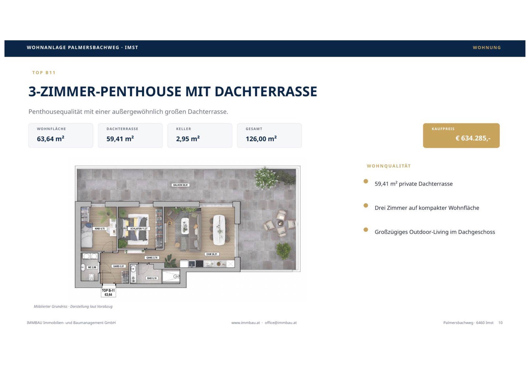
Task: Click the Kaufpreis € 634.285,- box
Action: click(461, 135)
